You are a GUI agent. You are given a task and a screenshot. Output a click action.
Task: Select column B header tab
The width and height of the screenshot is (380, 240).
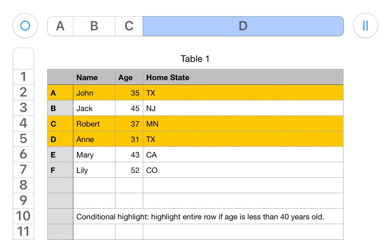point(94,26)
